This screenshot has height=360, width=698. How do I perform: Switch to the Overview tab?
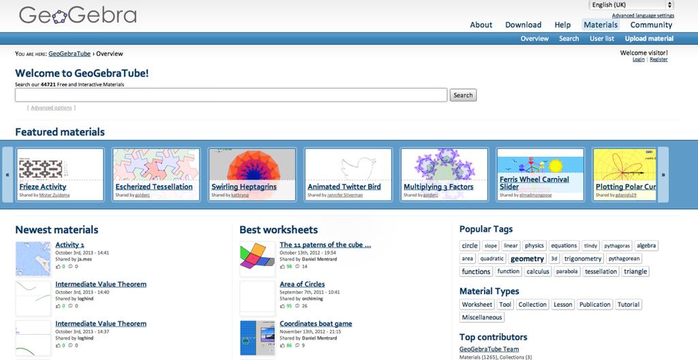534,39
